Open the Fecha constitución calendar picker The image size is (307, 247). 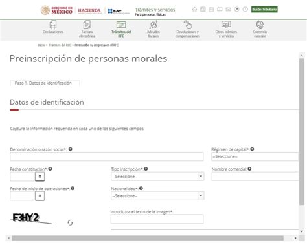click(40, 177)
